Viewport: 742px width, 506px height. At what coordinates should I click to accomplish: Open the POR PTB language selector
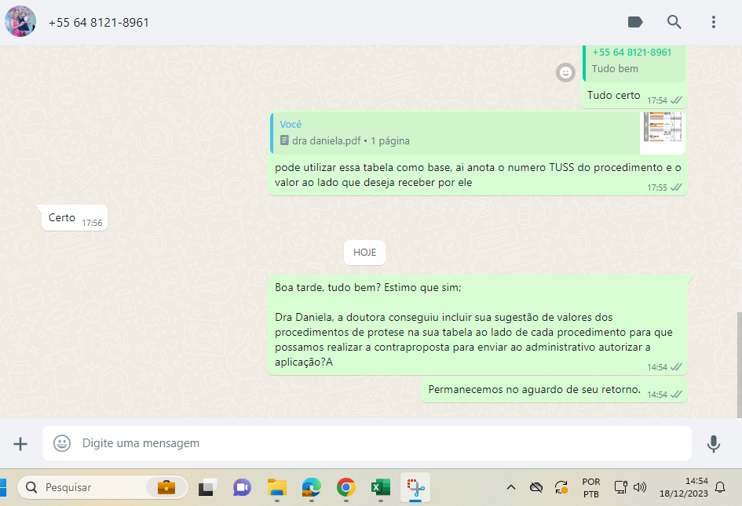[x=591, y=487]
